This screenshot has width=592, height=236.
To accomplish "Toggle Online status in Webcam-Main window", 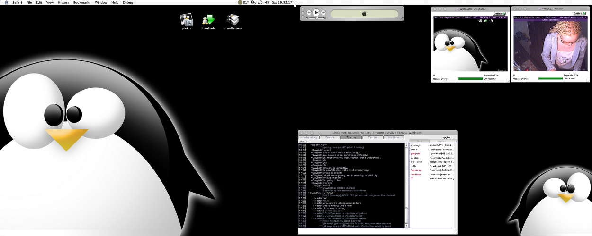I will pyautogui.click(x=579, y=14).
